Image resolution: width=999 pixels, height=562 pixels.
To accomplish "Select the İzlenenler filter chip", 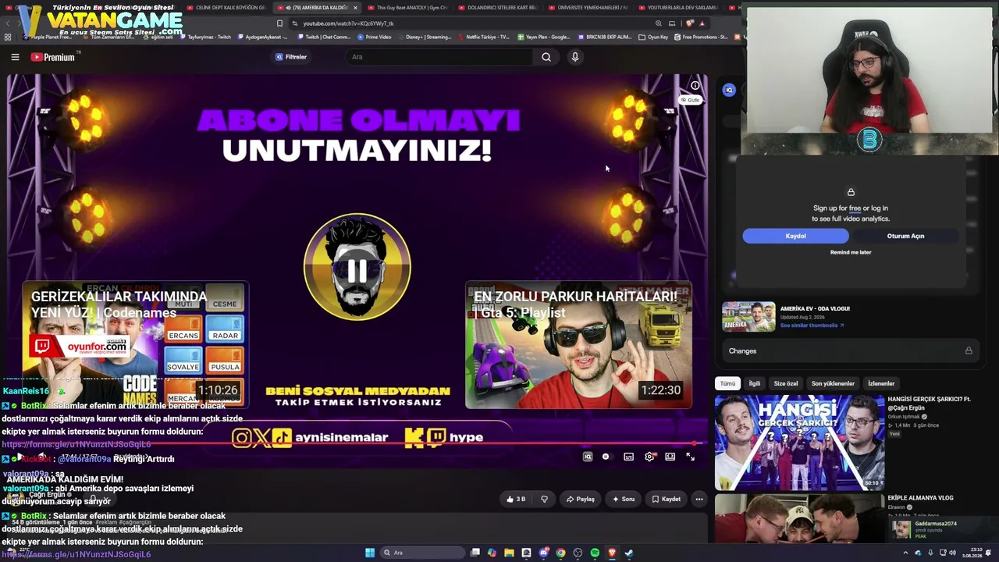I will point(881,383).
